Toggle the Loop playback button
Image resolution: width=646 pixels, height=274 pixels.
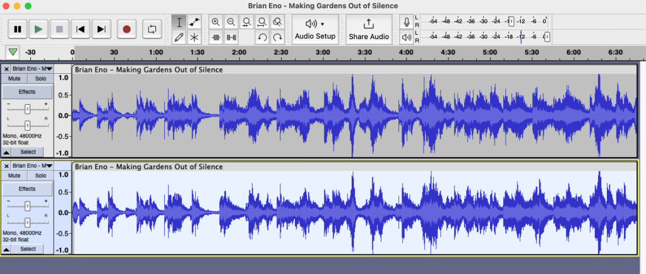[152, 29]
